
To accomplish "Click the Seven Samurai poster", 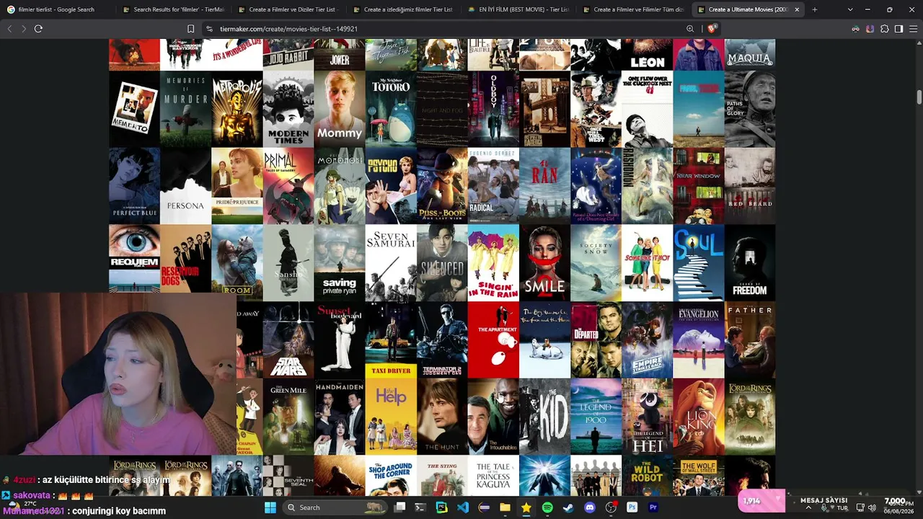I will [x=391, y=263].
